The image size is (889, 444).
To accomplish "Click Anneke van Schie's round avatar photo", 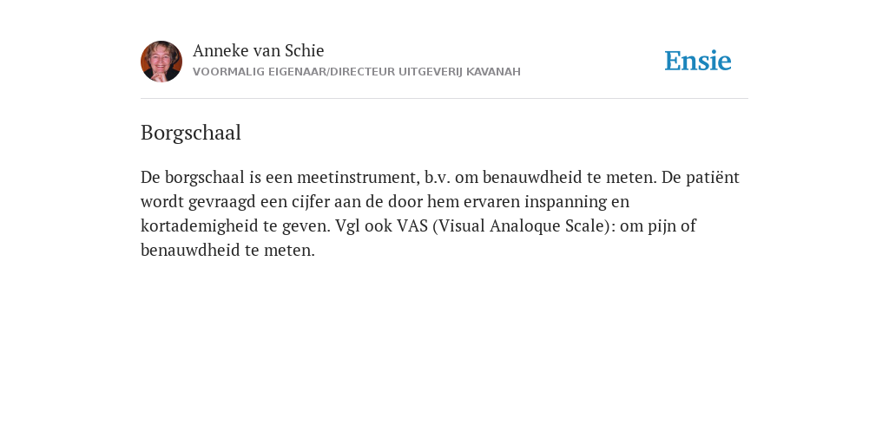I will [161, 62].
